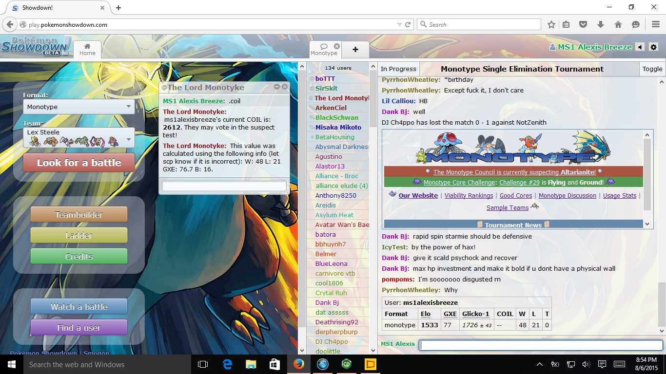The image size is (666, 374).
Task: Add a new room with the plus tab
Action: tap(355, 50)
